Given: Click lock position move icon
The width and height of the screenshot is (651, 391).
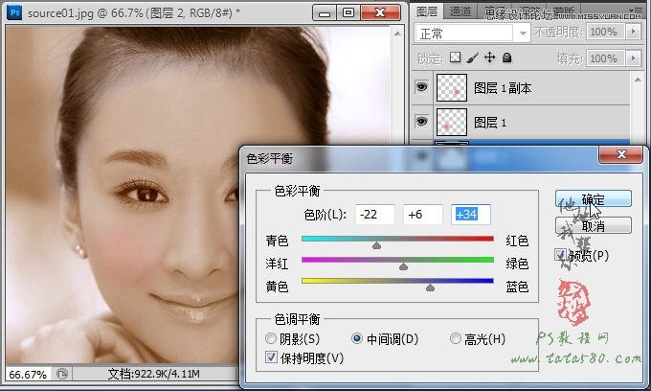Looking at the screenshot, I should tap(490, 57).
